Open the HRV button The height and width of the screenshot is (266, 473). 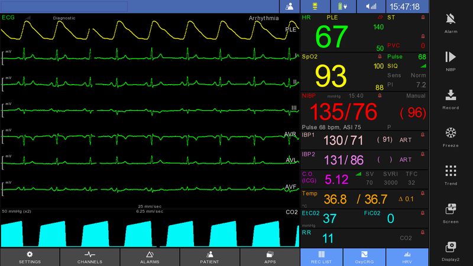(407, 257)
